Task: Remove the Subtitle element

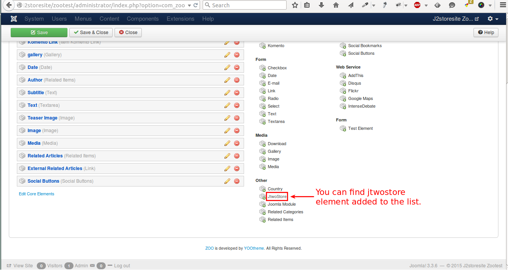Action: click(237, 93)
